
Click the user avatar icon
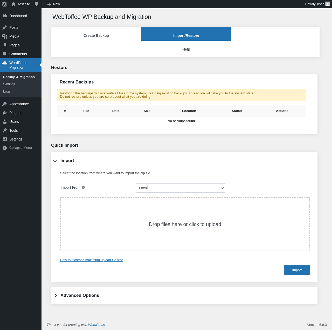[x=328, y=4]
